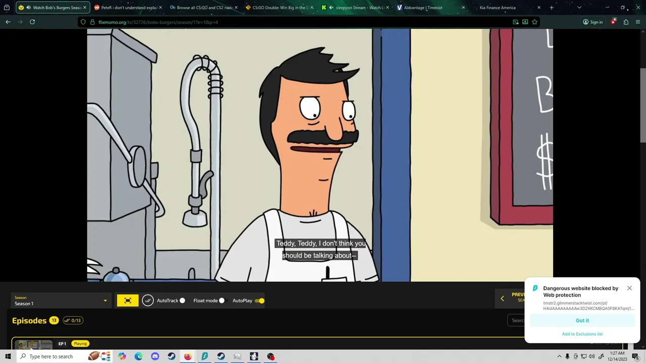Open list all tabs dropdown arrow
646x363 pixels.
(579, 8)
